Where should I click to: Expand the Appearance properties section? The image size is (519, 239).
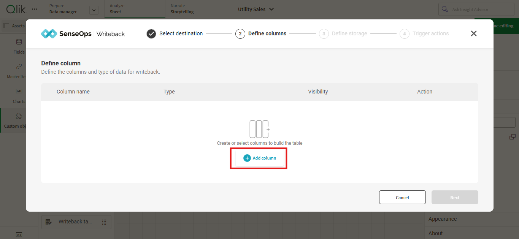(x=471, y=219)
